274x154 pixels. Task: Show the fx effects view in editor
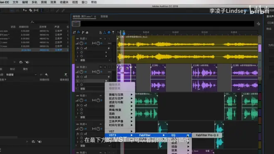78,32
